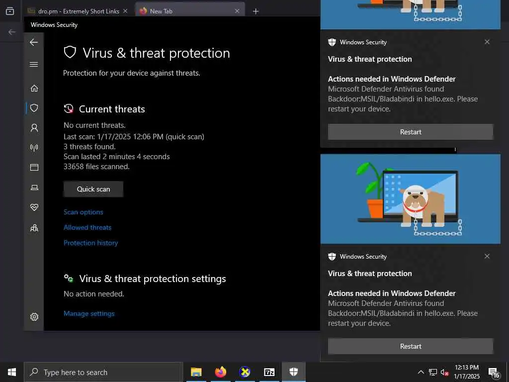Open Protection history link
509x382 pixels.
[x=90, y=243]
